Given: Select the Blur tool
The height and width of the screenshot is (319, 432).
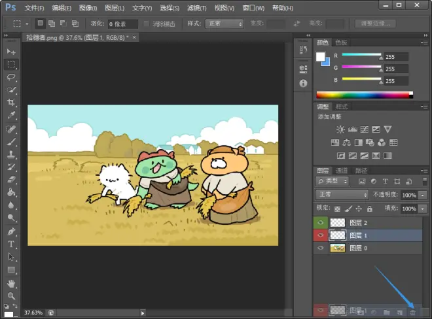Looking at the screenshot, I should point(11,205).
